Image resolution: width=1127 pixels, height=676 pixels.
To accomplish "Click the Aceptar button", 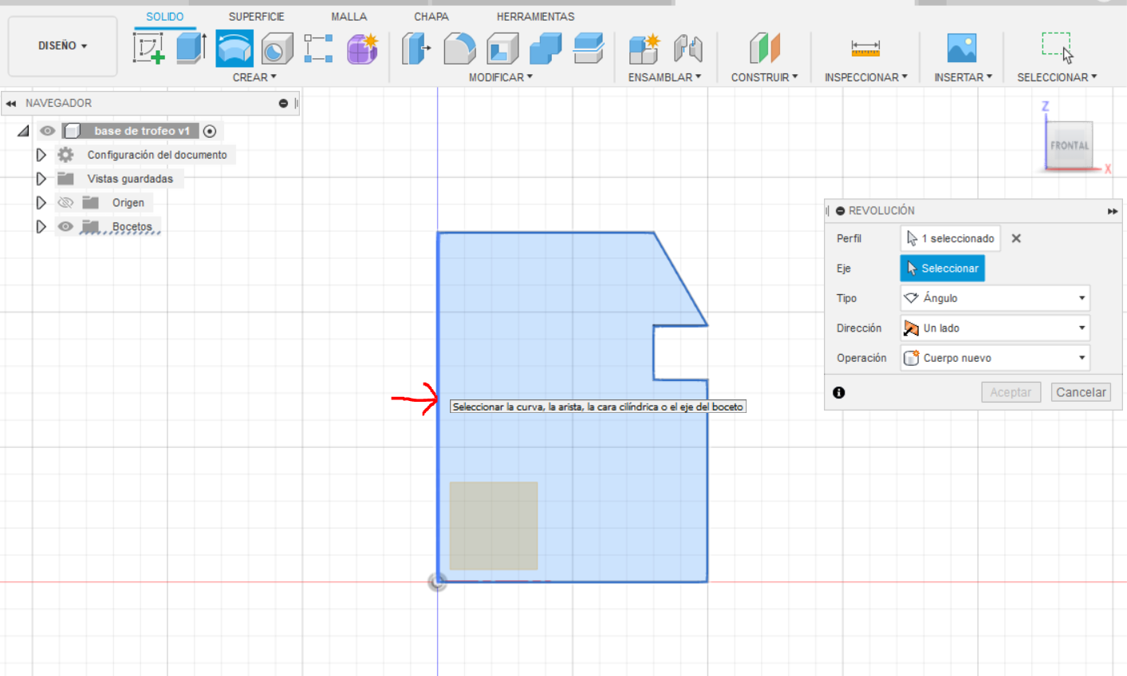I will (1011, 392).
